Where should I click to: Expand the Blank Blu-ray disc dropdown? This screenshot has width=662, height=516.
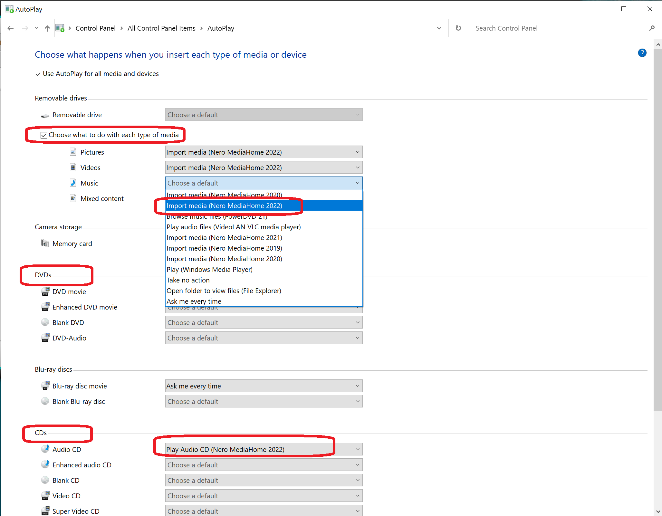264,401
